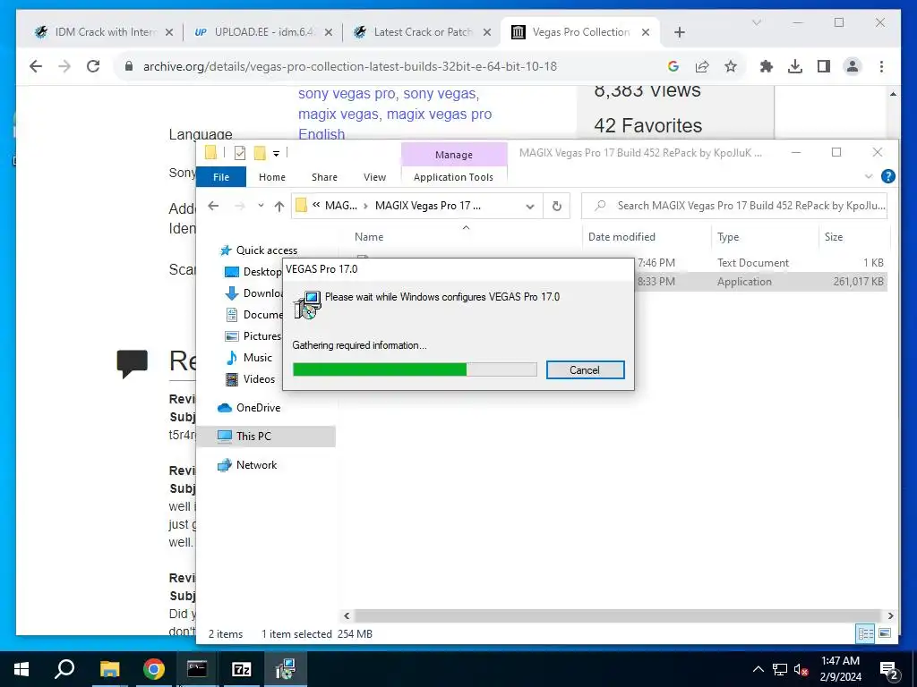The height and width of the screenshot is (687, 917).
Task: Click the archive.org address bar URL
Action: [350, 66]
